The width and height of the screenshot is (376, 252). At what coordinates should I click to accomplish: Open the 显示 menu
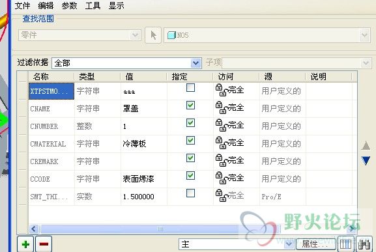click(x=116, y=5)
